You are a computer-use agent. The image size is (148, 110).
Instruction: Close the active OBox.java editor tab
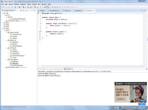pos(94,11)
